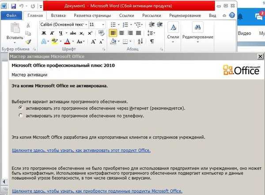Select the Format Painter brush icon

(x=29, y=42)
